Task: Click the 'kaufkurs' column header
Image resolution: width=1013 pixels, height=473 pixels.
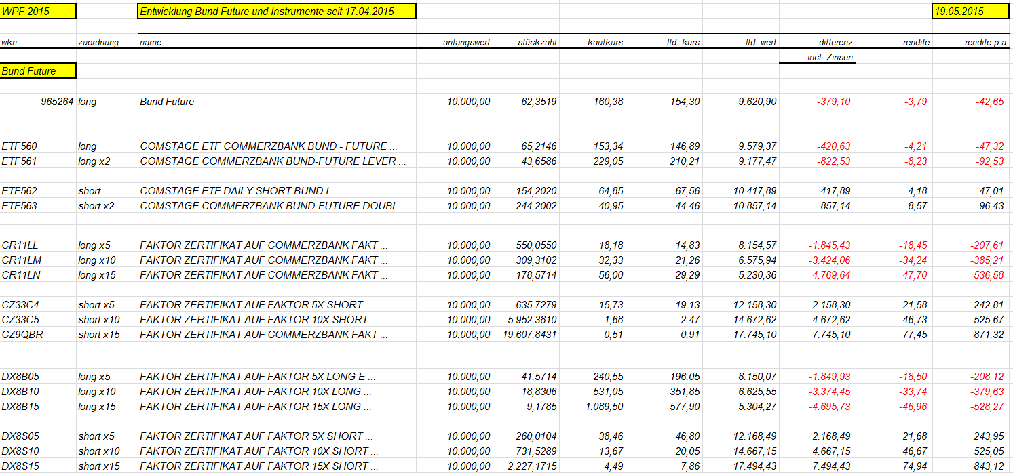Action: tap(605, 42)
